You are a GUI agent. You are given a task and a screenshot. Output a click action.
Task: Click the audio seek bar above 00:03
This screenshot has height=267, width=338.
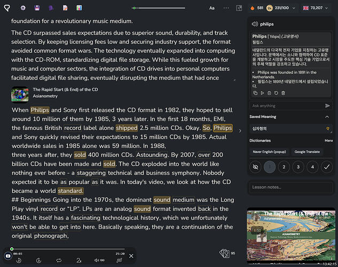tap(68, 249)
